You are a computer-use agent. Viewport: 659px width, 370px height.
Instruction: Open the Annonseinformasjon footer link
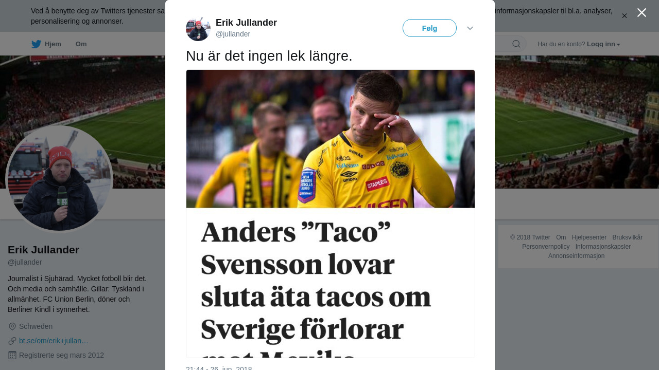(x=576, y=256)
